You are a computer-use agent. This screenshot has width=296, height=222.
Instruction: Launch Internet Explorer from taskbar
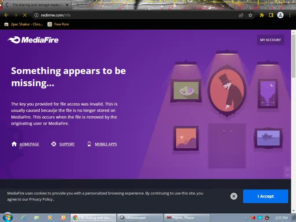click(x=23, y=218)
